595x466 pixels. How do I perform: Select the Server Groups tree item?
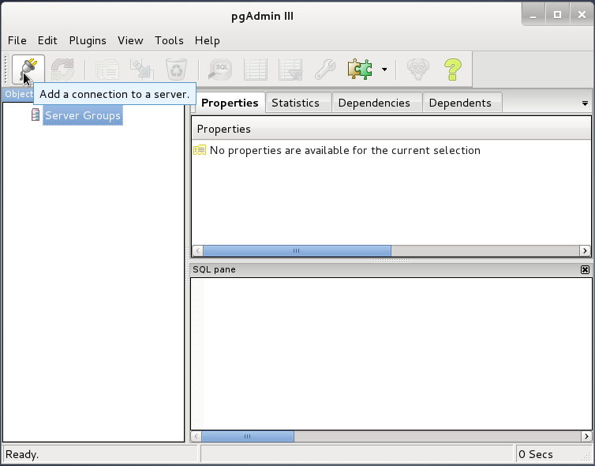tap(83, 115)
